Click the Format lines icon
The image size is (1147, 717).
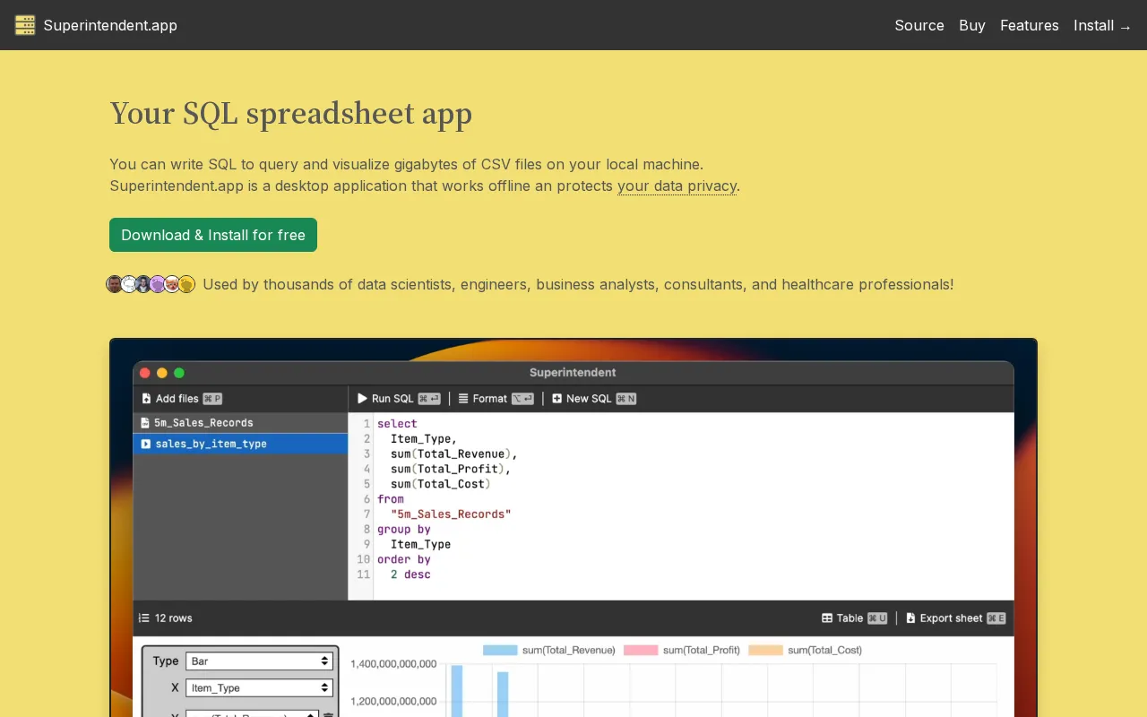click(463, 399)
